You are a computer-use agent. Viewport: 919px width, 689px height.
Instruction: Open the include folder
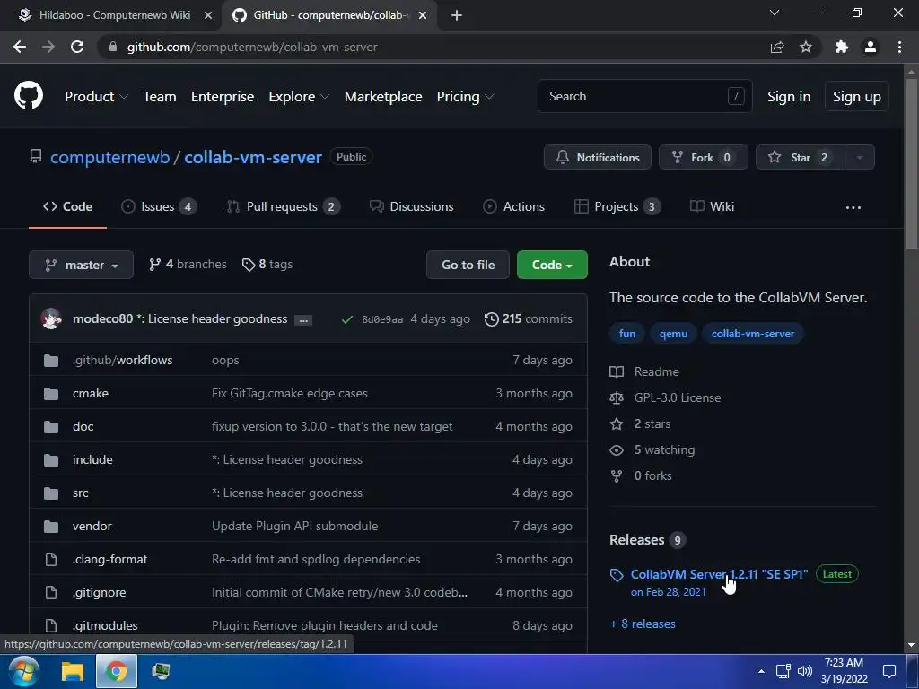[92, 459]
